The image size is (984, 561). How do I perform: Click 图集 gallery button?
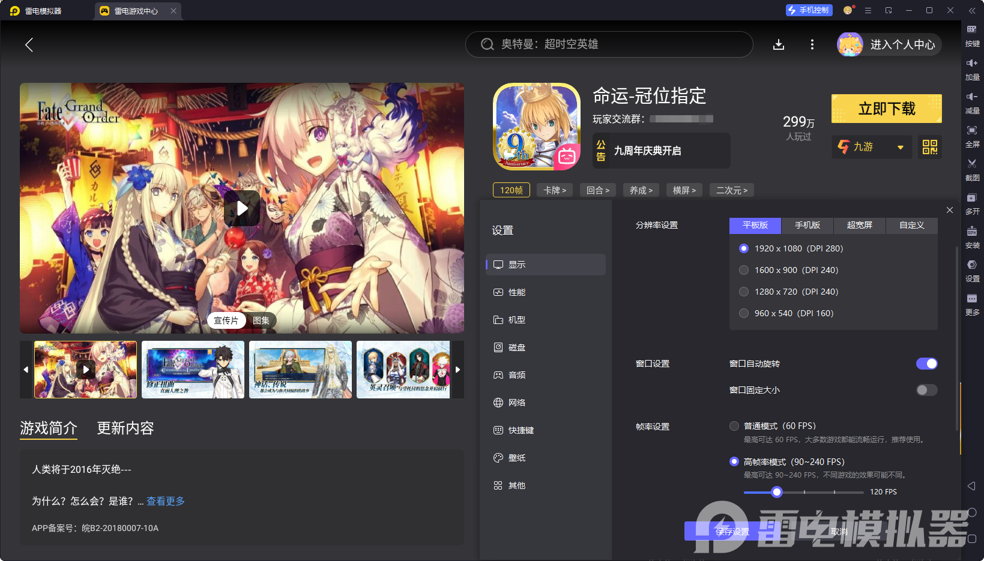click(261, 320)
